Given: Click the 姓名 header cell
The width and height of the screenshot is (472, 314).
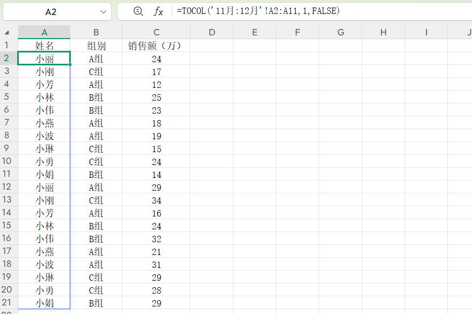Looking at the screenshot, I should point(45,46).
